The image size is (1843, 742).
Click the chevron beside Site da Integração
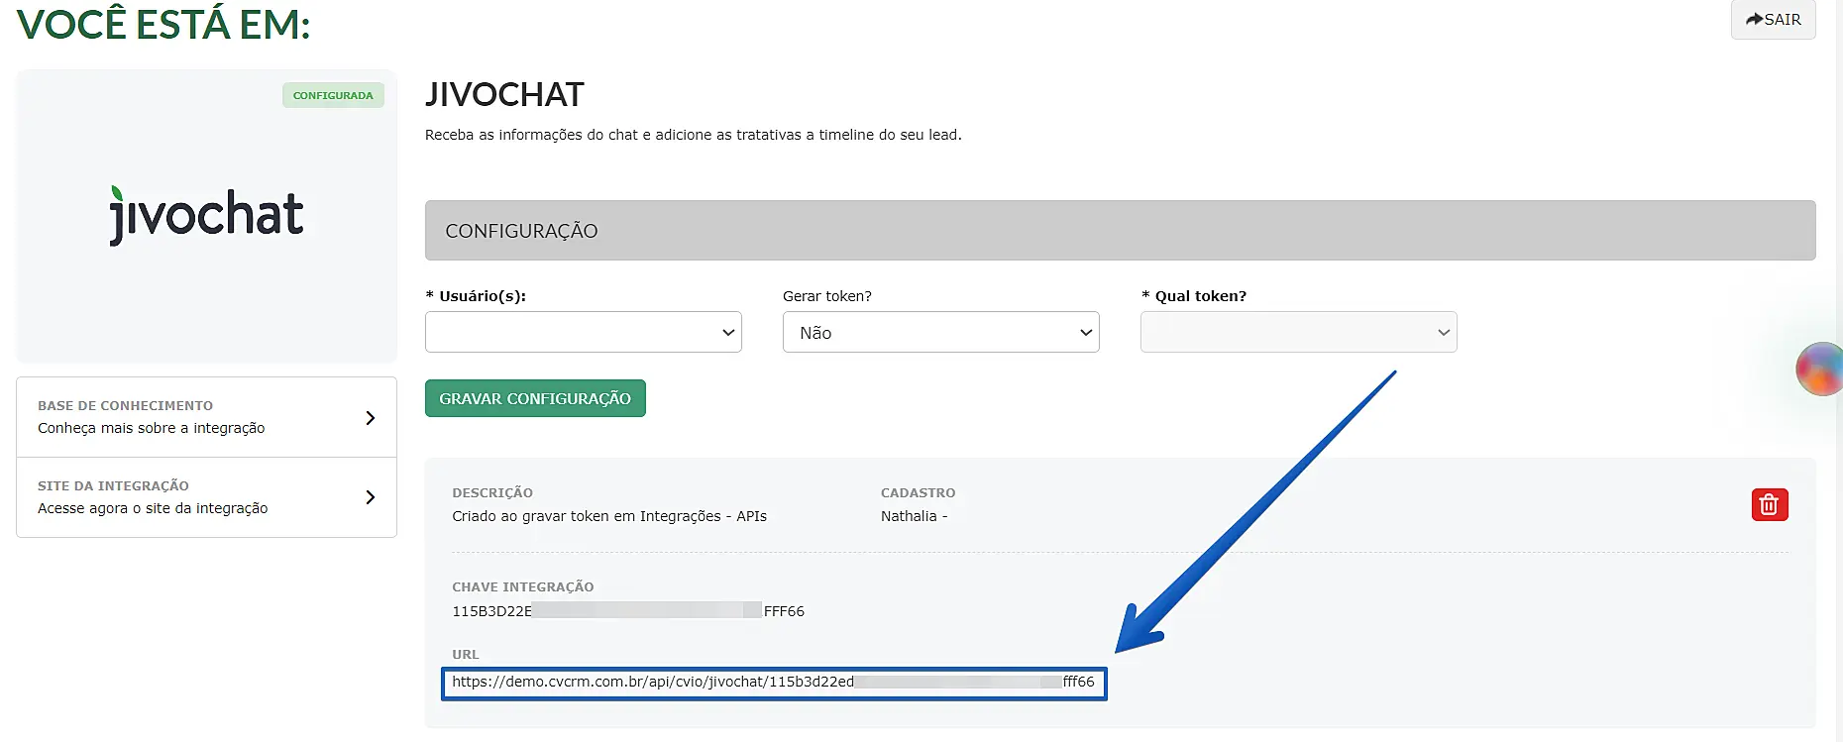(x=370, y=497)
